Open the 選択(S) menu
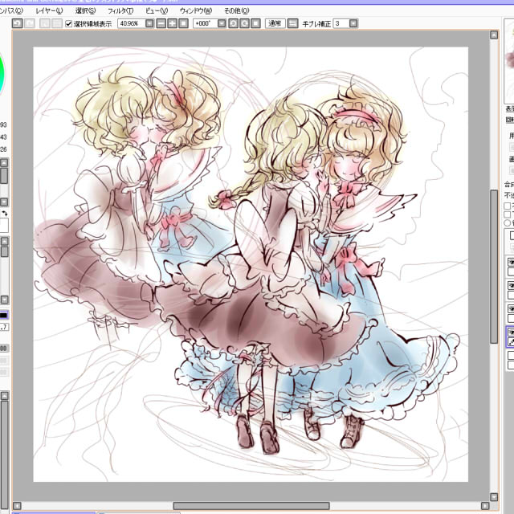The image size is (514, 514). pos(85,10)
